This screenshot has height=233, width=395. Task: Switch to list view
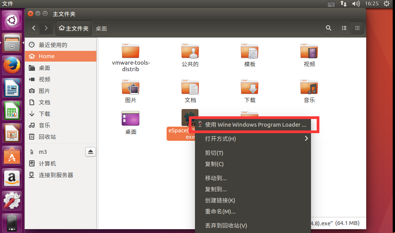tap(344, 28)
